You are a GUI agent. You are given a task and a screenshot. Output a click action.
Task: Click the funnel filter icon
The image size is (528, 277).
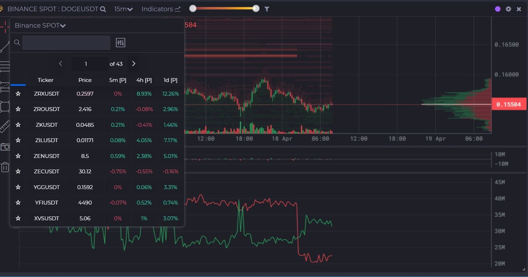click(x=267, y=9)
